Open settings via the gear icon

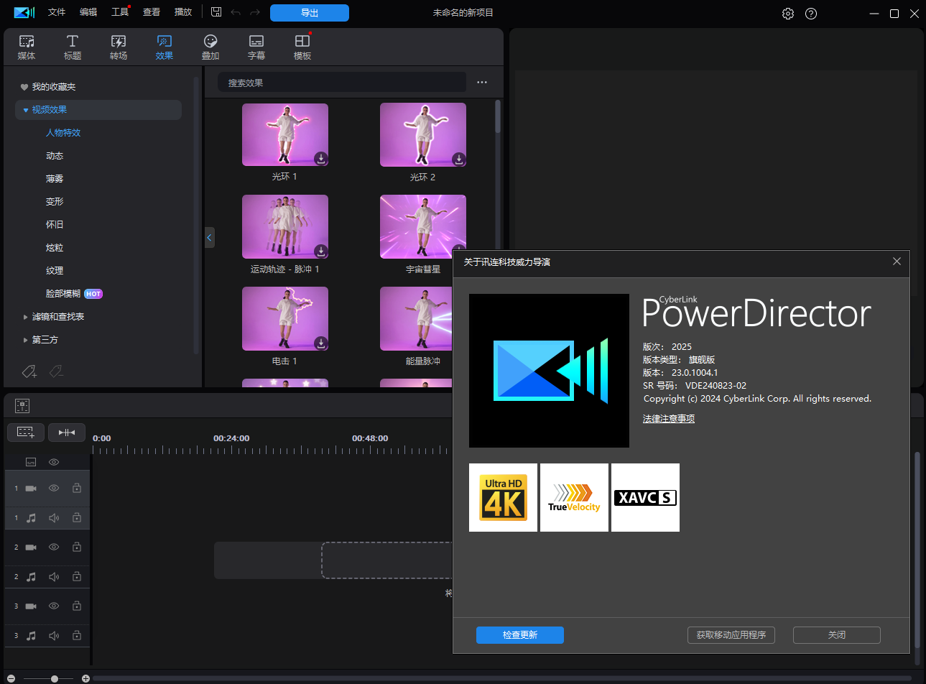pyautogui.click(x=788, y=14)
